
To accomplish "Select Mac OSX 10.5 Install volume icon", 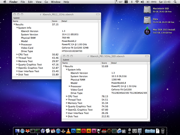I will (x=147, y=31).
